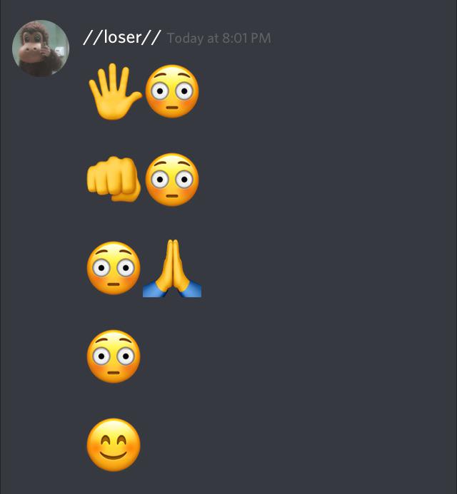Tap the last emoji in the message
Screen dimensions: 457x494
click(x=114, y=445)
